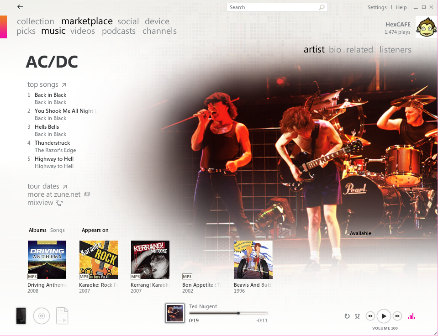The image size is (438, 336).
Task: Toggle repeat playback
Action: (x=347, y=316)
